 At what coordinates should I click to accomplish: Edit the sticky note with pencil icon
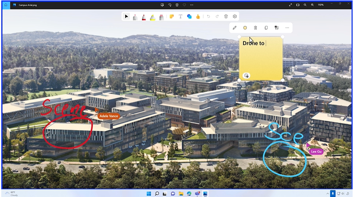[x=234, y=28]
